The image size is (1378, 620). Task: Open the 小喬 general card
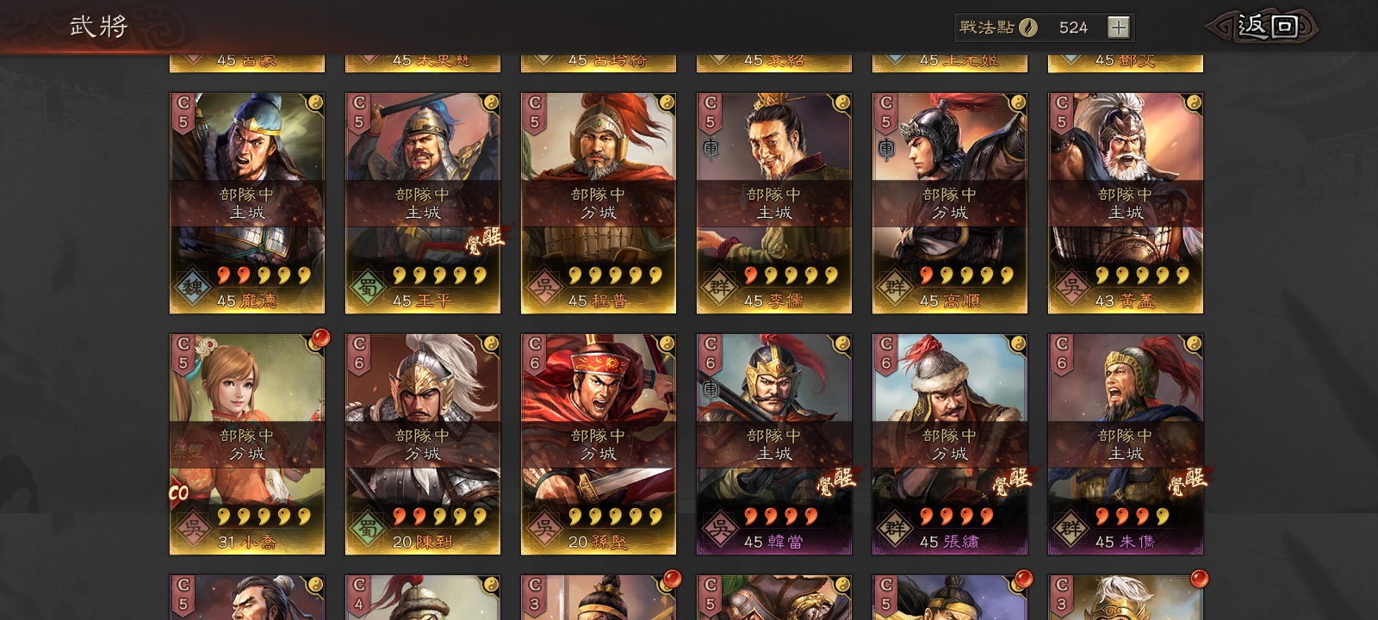(x=247, y=444)
